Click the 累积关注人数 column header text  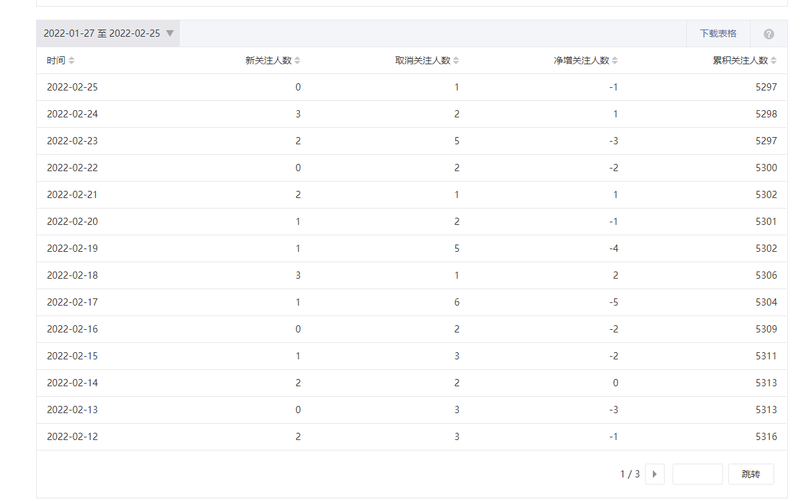[x=740, y=60]
